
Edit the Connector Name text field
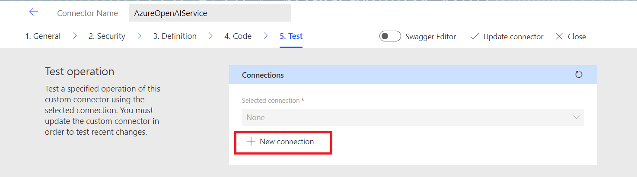[210, 13]
